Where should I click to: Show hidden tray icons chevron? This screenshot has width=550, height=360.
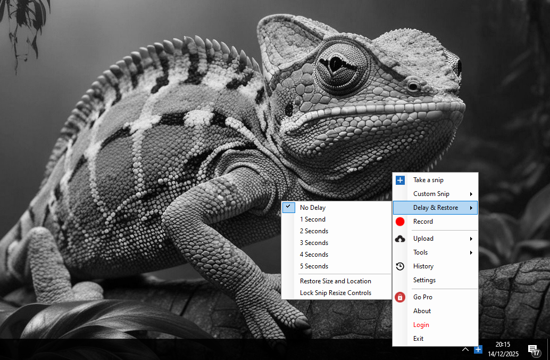(x=465, y=349)
